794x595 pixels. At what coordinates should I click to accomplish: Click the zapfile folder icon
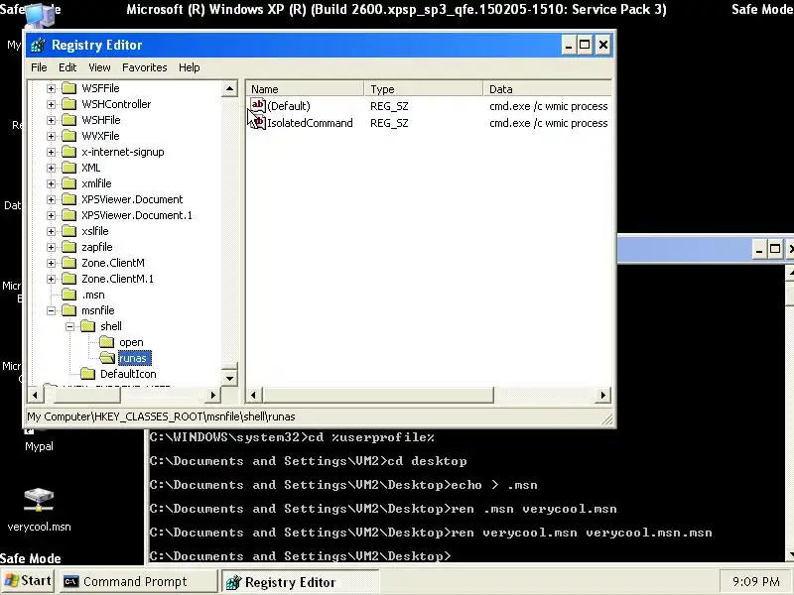68,247
